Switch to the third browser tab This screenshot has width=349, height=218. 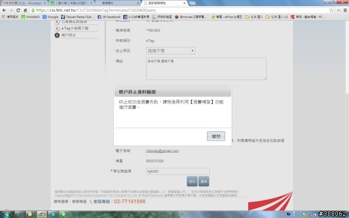(x=118, y=3)
